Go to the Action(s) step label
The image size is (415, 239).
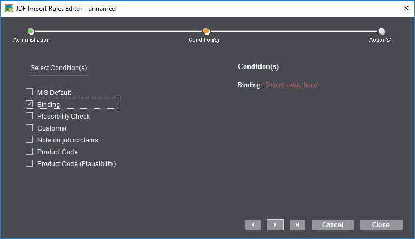tap(380, 40)
